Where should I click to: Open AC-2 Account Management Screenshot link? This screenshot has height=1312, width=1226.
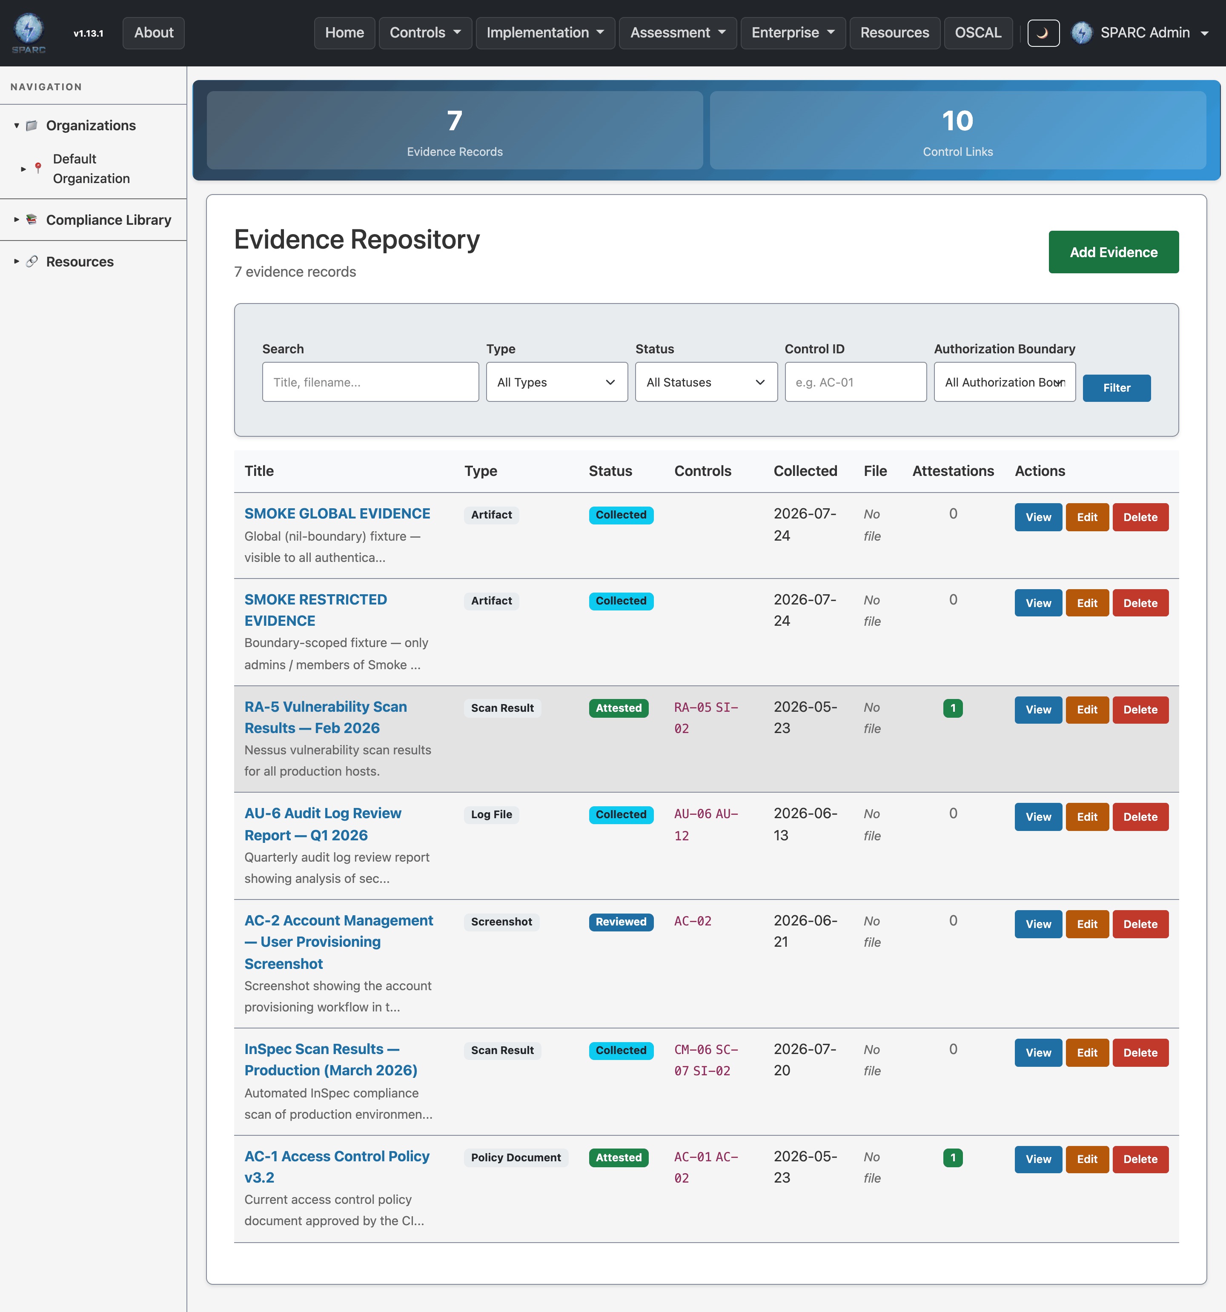click(338, 942)
